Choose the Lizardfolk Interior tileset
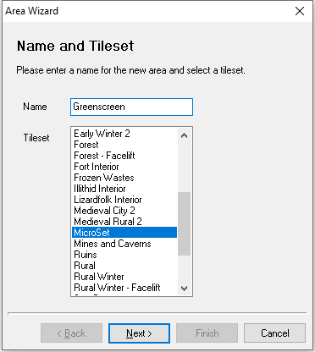Screen dimensions: 315x352 pos(124,200)
